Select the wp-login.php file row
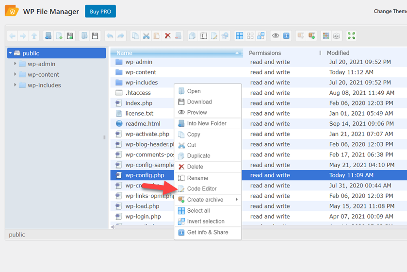Screen dimensions: 407x272 259,217
